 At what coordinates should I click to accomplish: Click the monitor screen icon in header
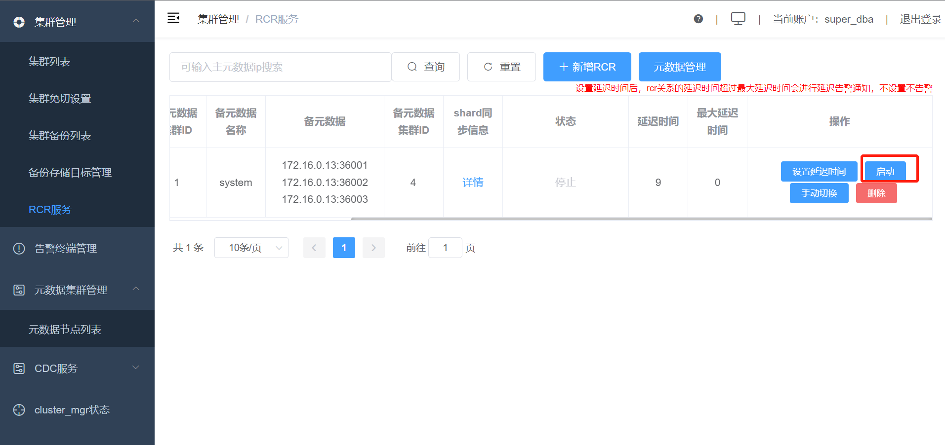tap(738, 19)
